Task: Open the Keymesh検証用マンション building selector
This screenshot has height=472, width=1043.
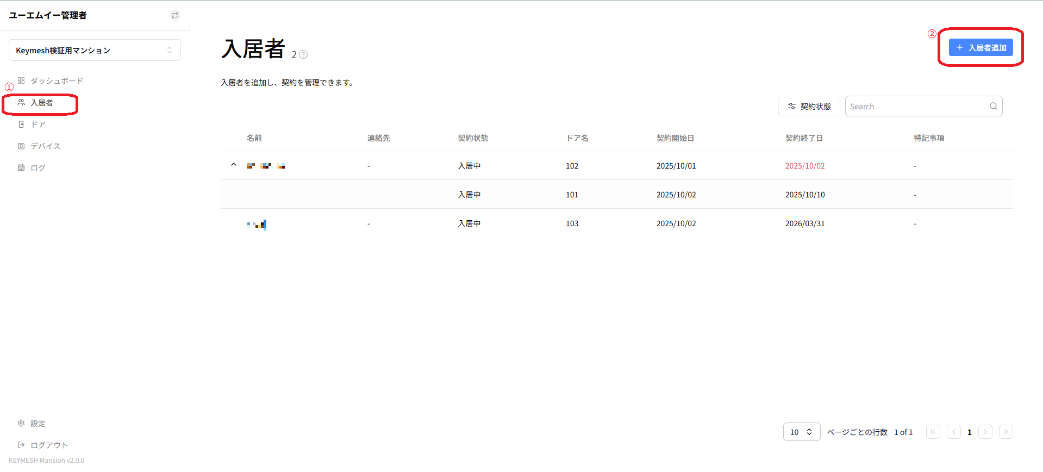Action: [95, 50]
